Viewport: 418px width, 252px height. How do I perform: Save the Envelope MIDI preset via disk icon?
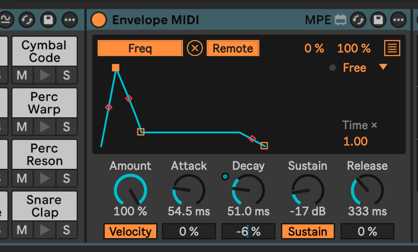click(378, 20)
